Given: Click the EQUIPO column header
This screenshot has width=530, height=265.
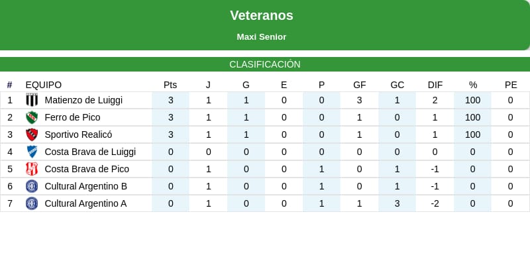Looking at the screenshot, I should (x=44, y=85).
